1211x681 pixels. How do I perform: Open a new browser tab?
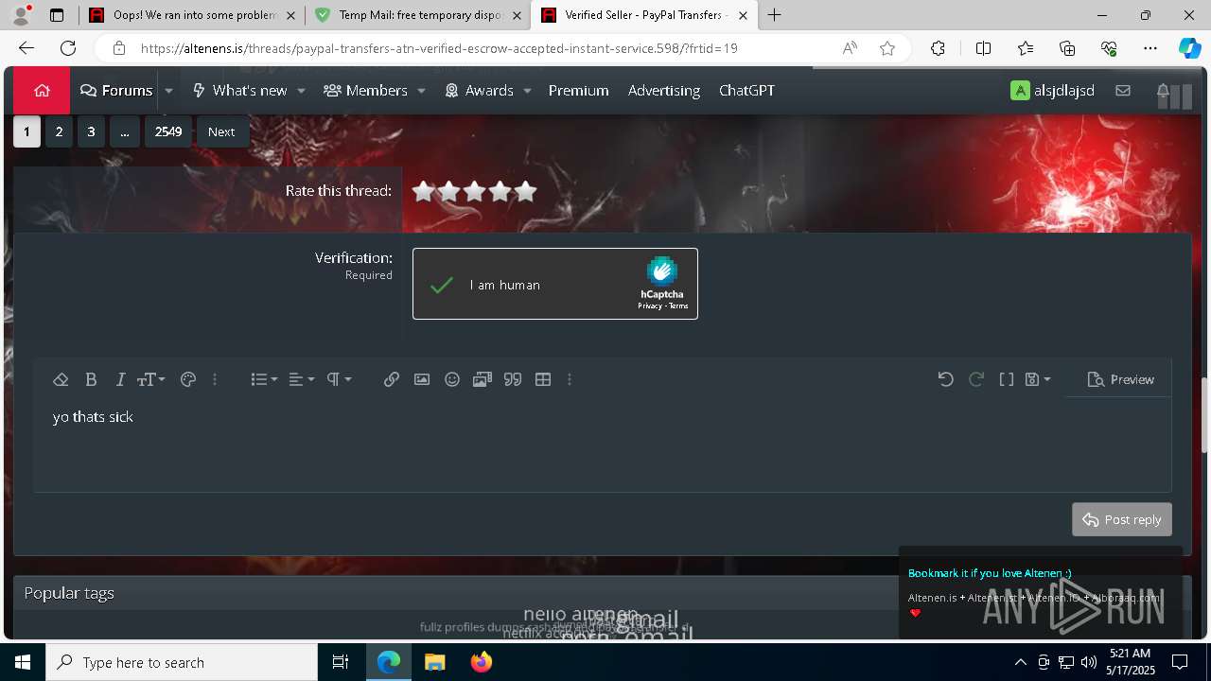click(x=775, y=15)
